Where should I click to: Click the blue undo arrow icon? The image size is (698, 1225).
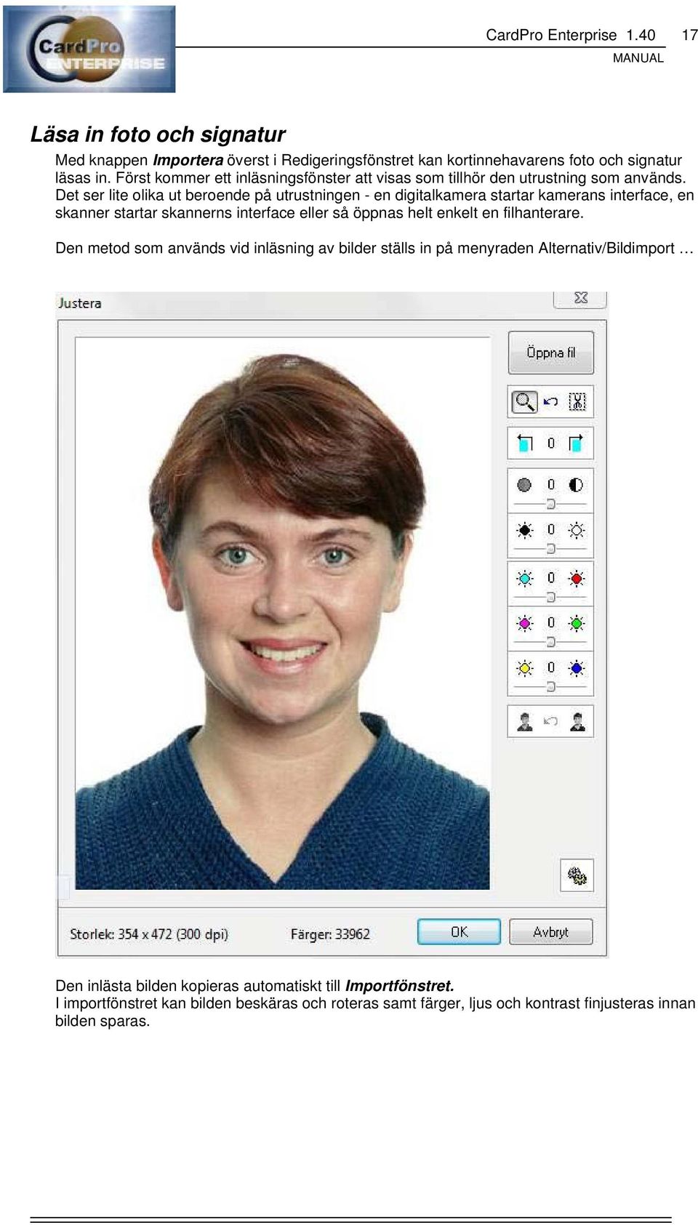pyautogui.click(x=551, y=401)
